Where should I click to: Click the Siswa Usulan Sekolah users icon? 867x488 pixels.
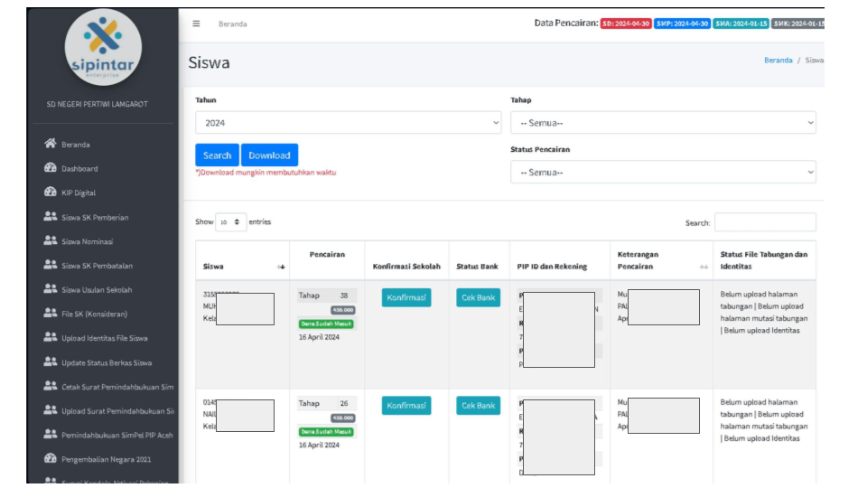[x=51, y=289]
